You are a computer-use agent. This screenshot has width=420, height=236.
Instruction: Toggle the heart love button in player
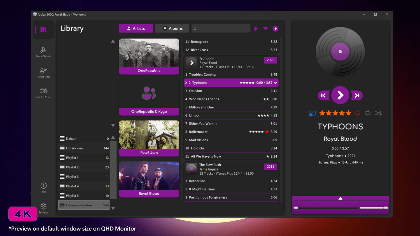coord(358,113)
